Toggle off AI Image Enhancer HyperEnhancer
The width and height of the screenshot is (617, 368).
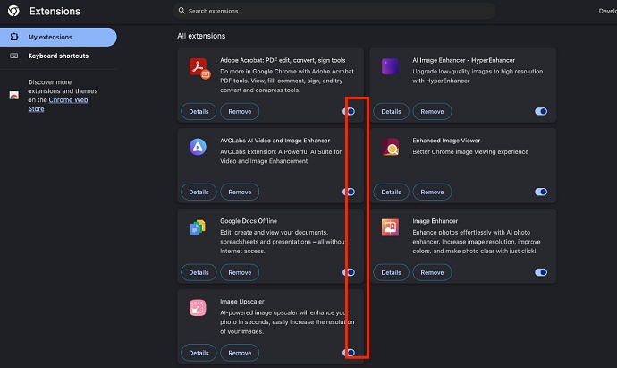pos(541,112)
